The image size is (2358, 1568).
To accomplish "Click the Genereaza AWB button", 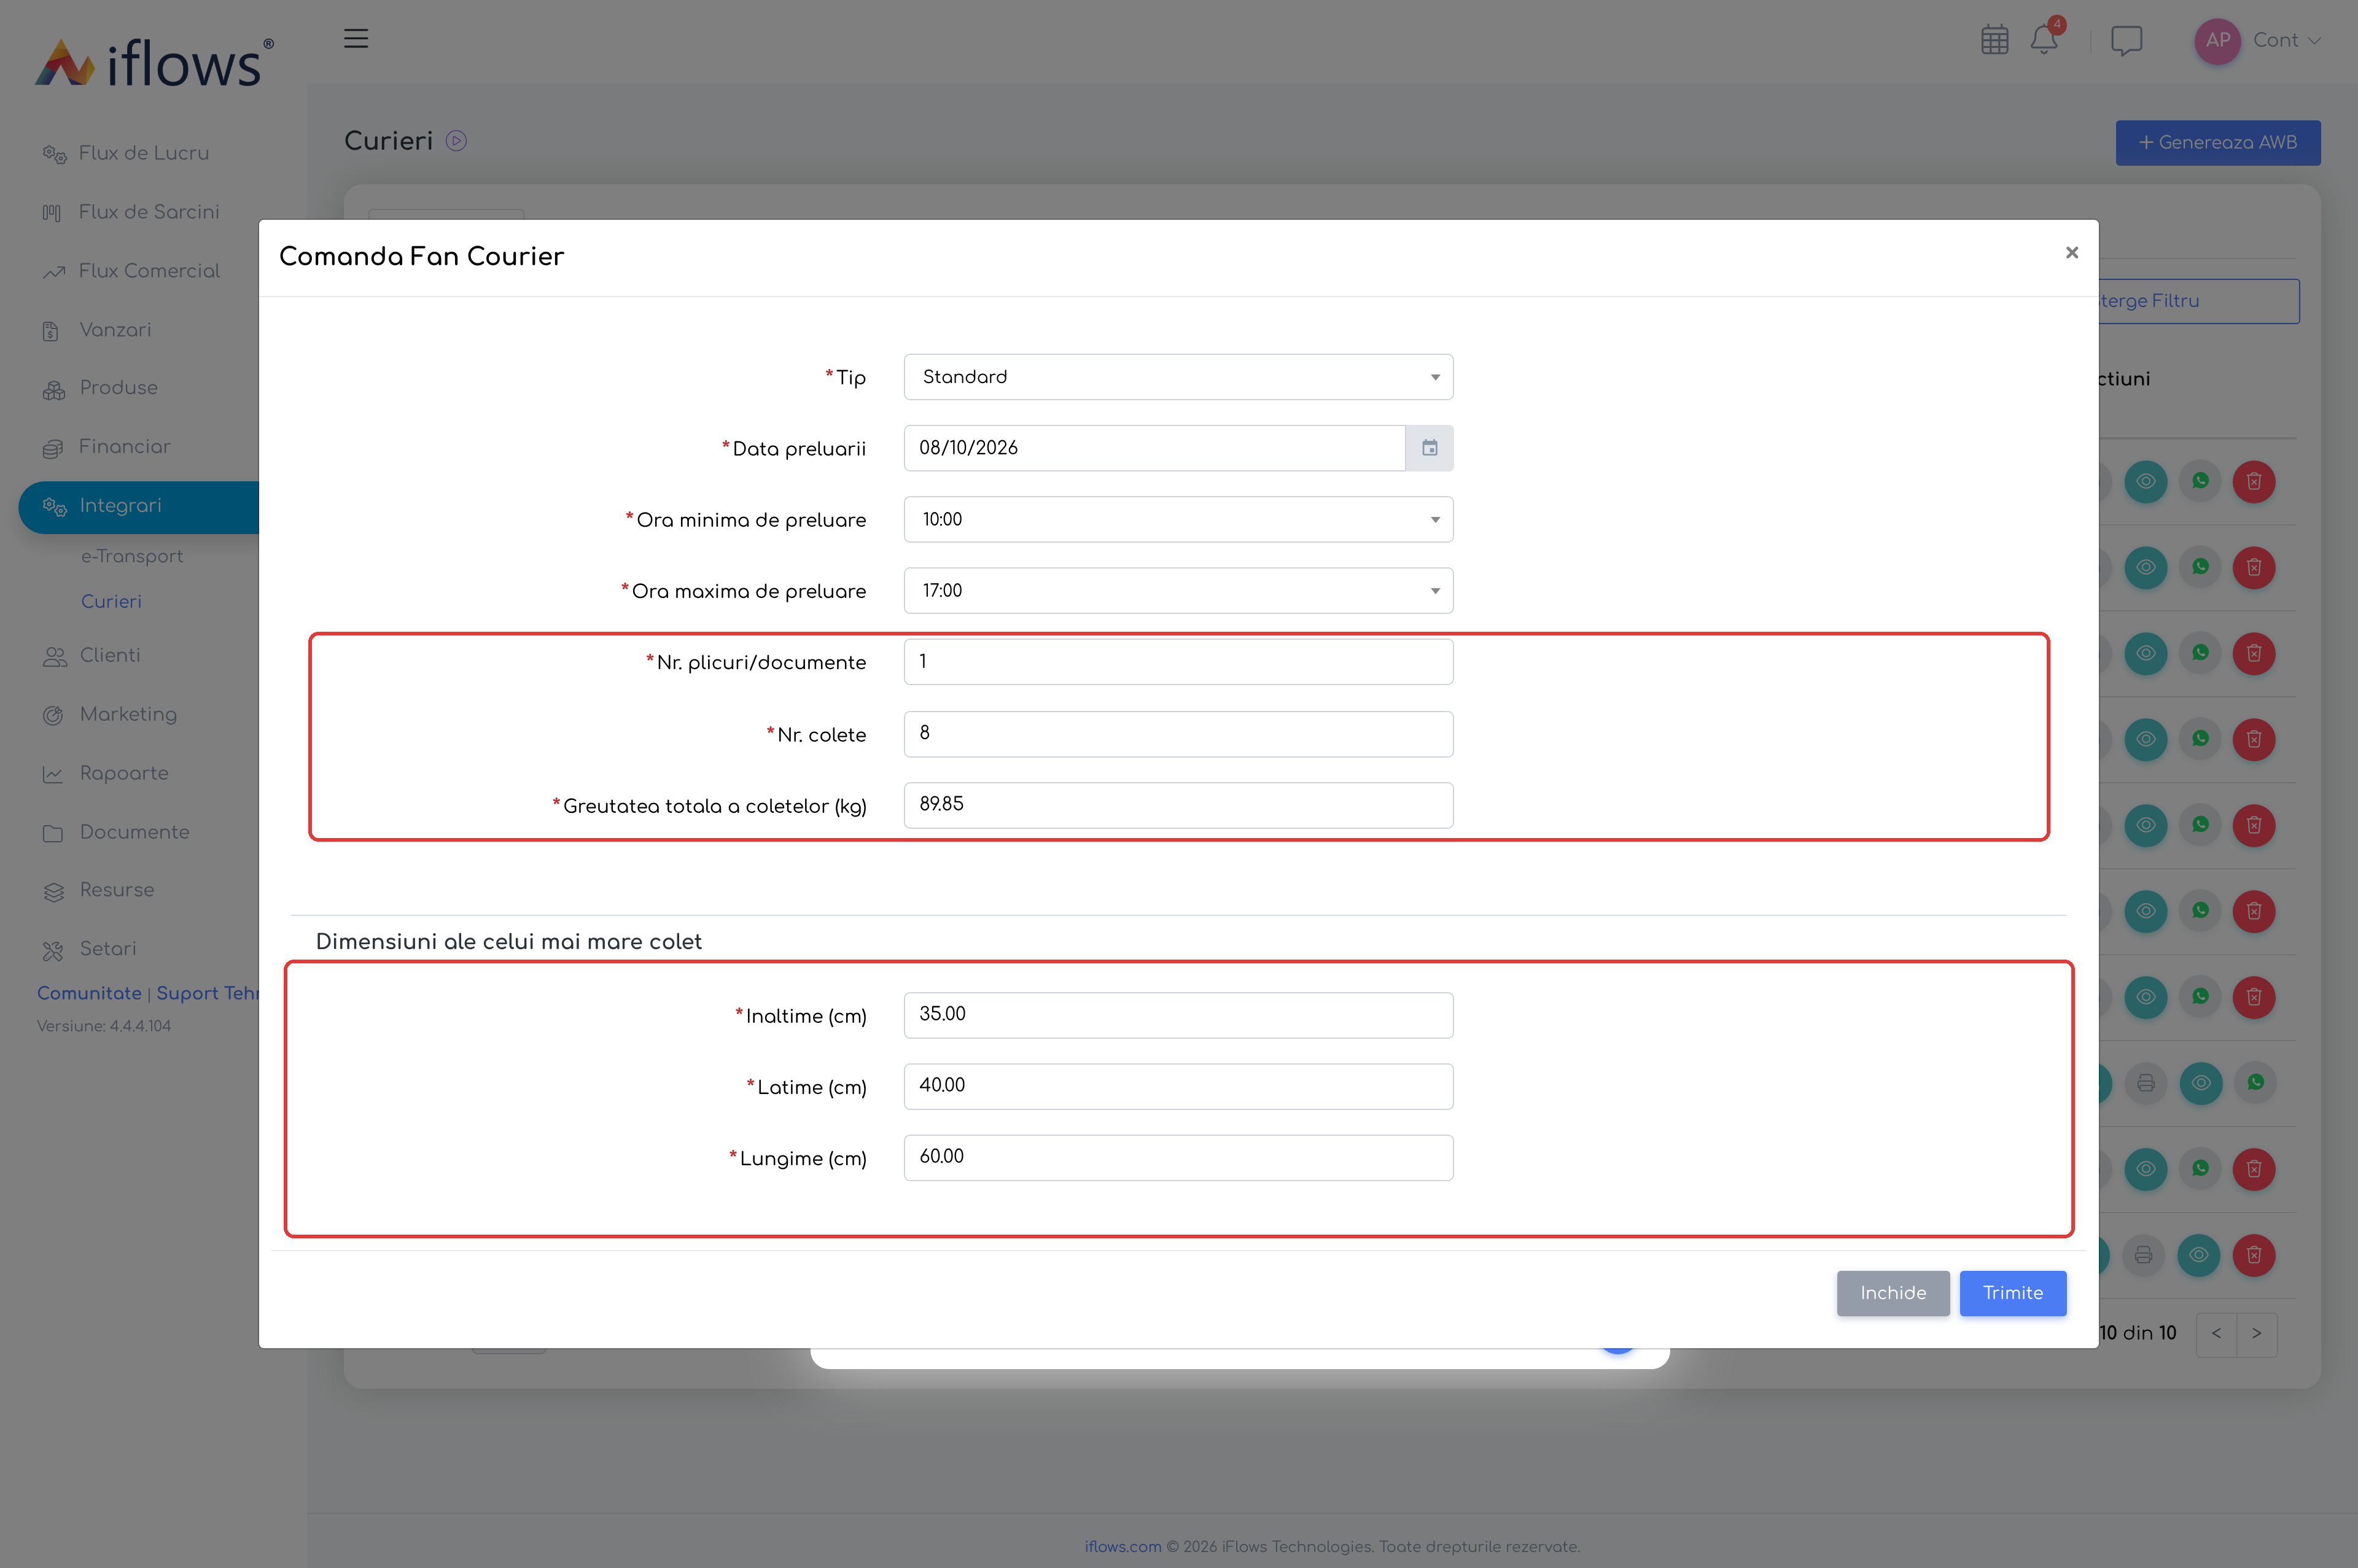I will (2217, 143).
